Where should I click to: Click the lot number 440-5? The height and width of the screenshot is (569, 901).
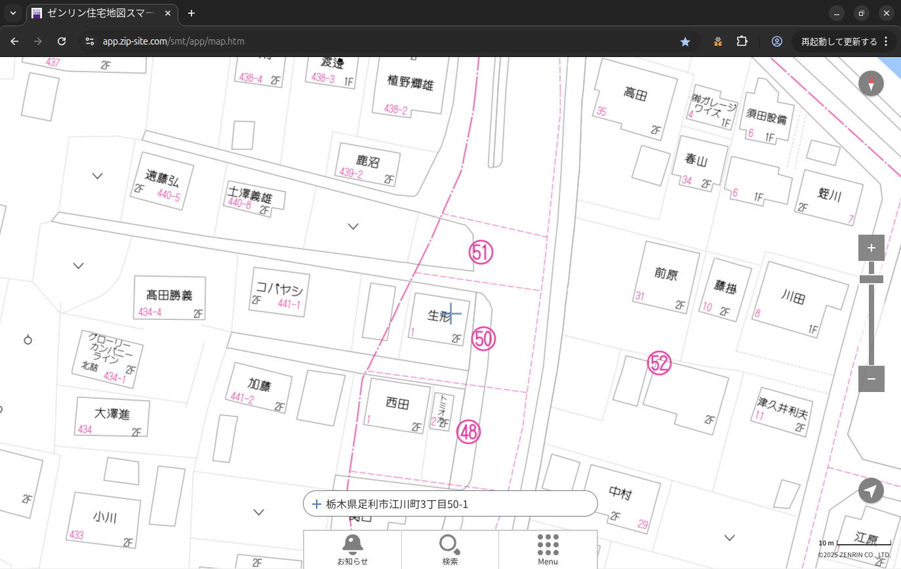tap(169, 195)
